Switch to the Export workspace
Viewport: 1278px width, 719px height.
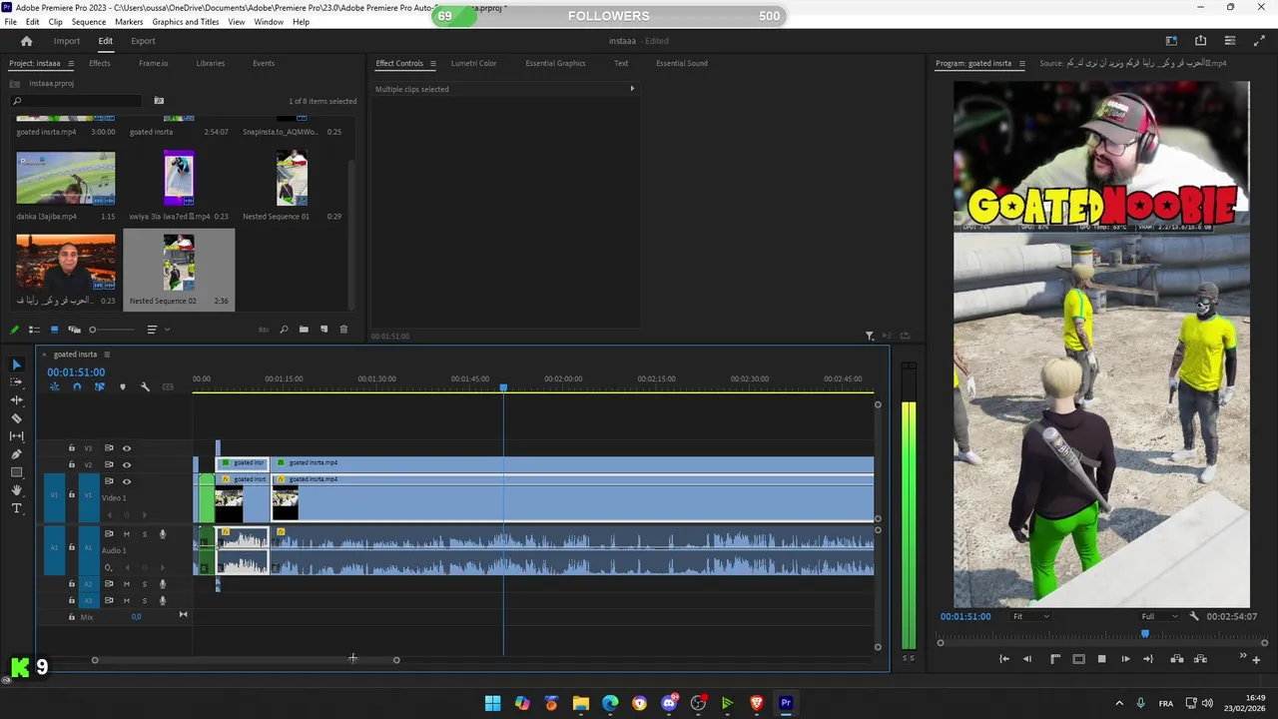[143, 41]
